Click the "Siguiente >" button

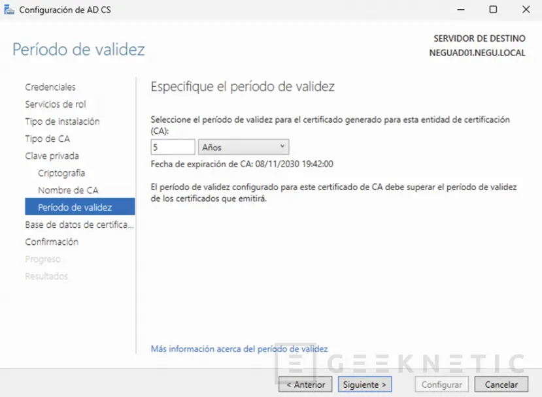click(x=364, y=384)
